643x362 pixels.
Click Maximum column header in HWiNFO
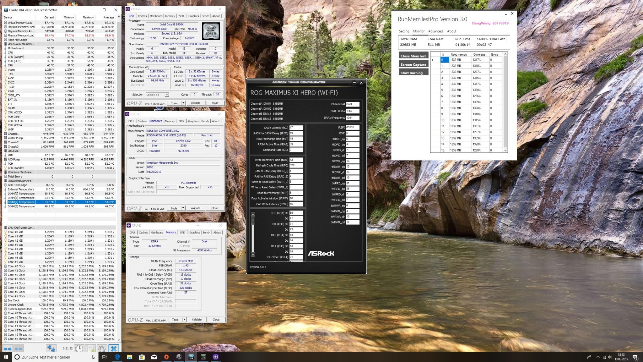coord(88,17)
